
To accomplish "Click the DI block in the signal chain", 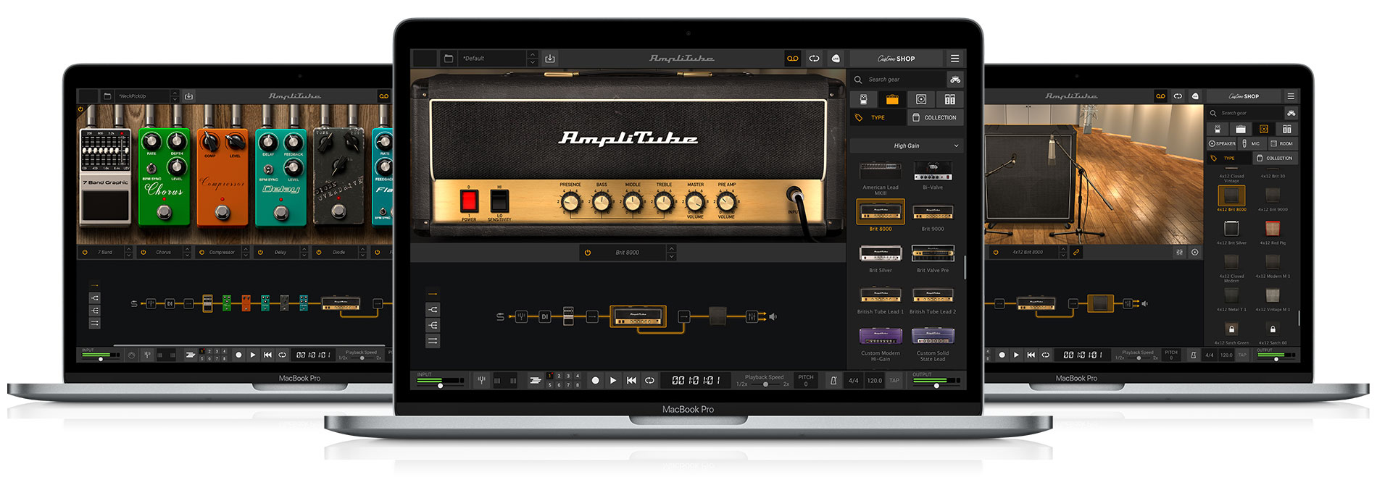I will 544,316.
